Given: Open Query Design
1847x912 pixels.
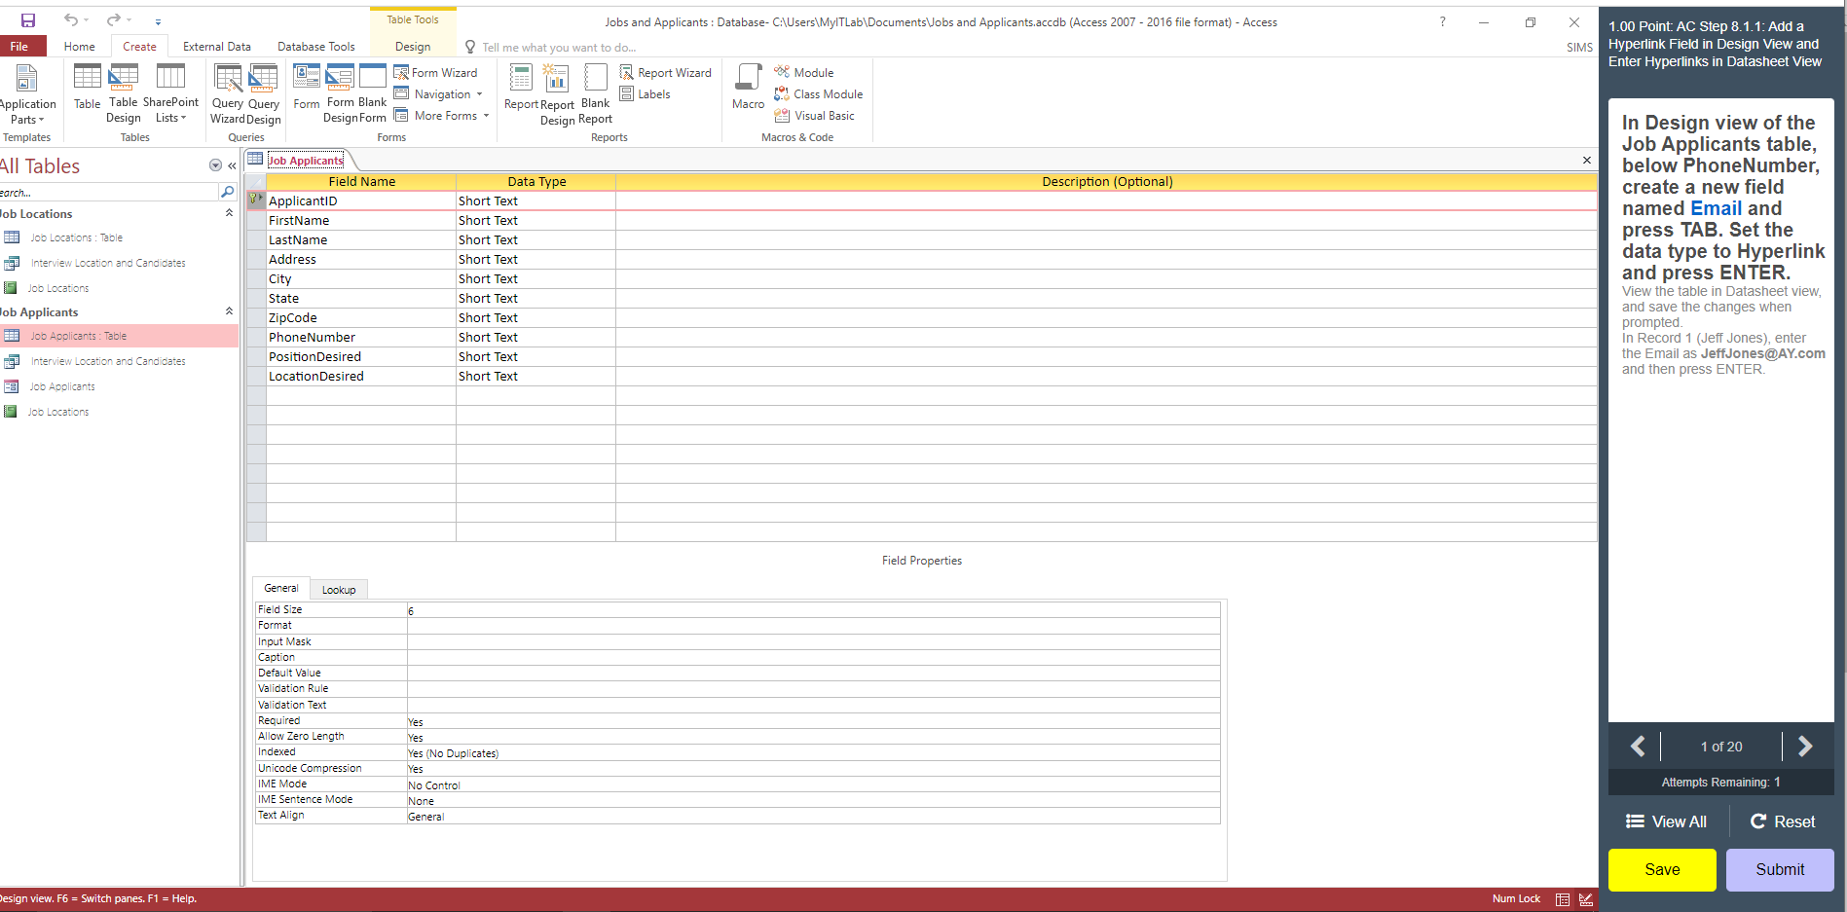Looking at the screenshot, I should point(263,92).
